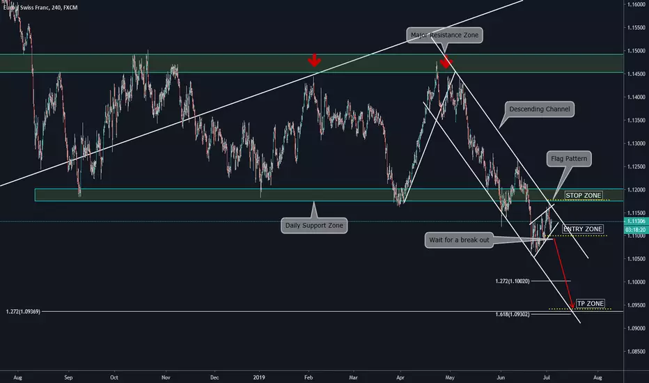This screenshot has height=383, width=649.
Task: Click the current price tag 1.11306
Action: pos(636,221)
